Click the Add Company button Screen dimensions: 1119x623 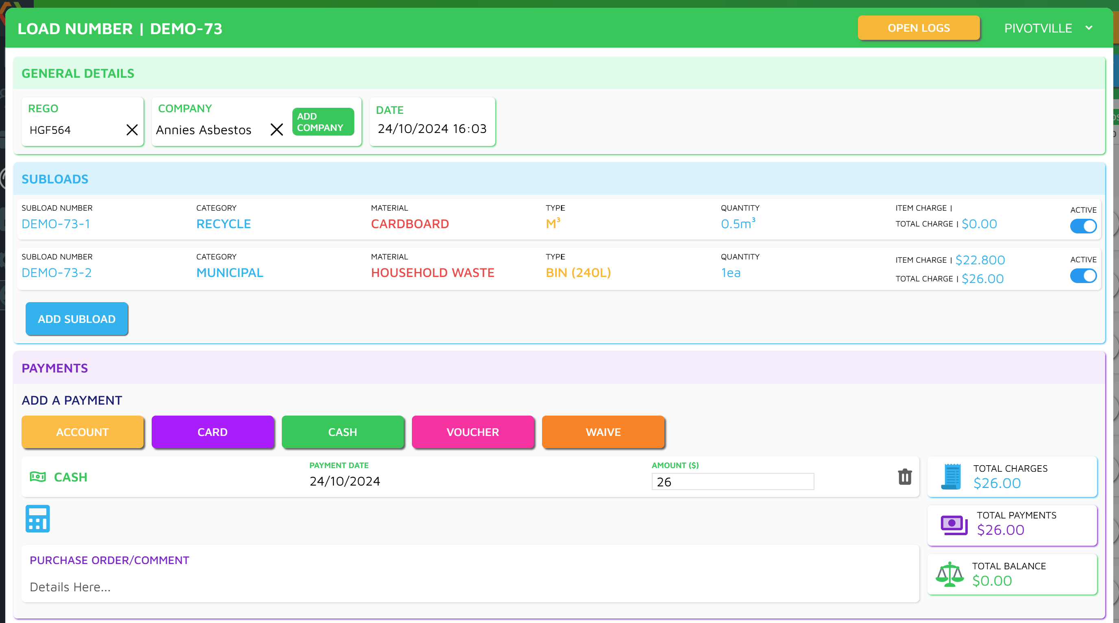coord(323,122)
